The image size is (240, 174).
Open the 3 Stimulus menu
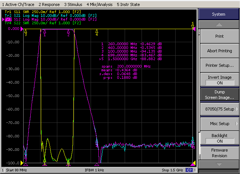73,4
